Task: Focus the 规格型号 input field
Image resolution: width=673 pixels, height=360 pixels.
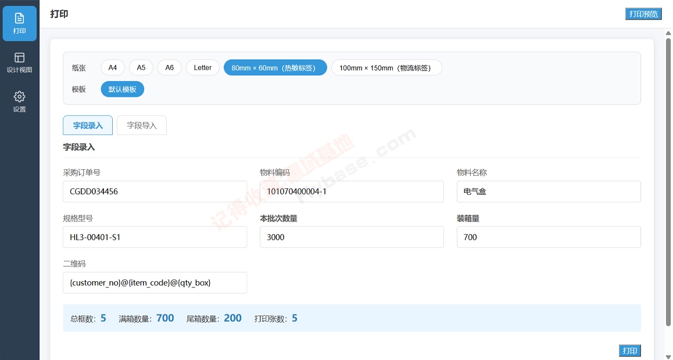Action: (155, 237)
